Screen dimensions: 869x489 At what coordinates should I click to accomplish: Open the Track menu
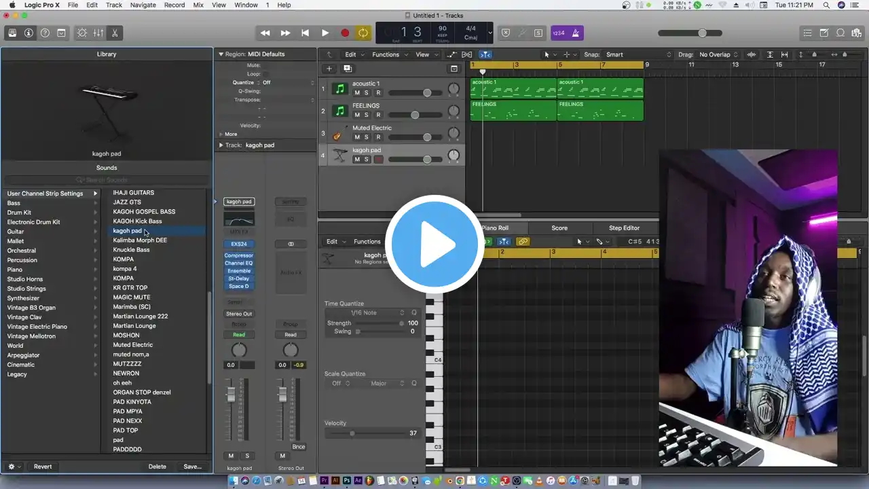(114, 5)
